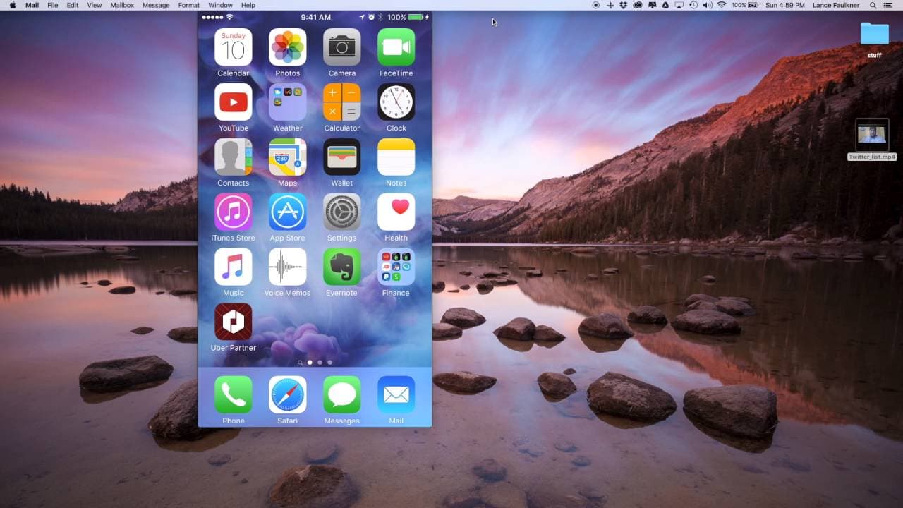Open the Format menu in the menu bar
This screenshot has height=508, width=903.
pos(188,5)
